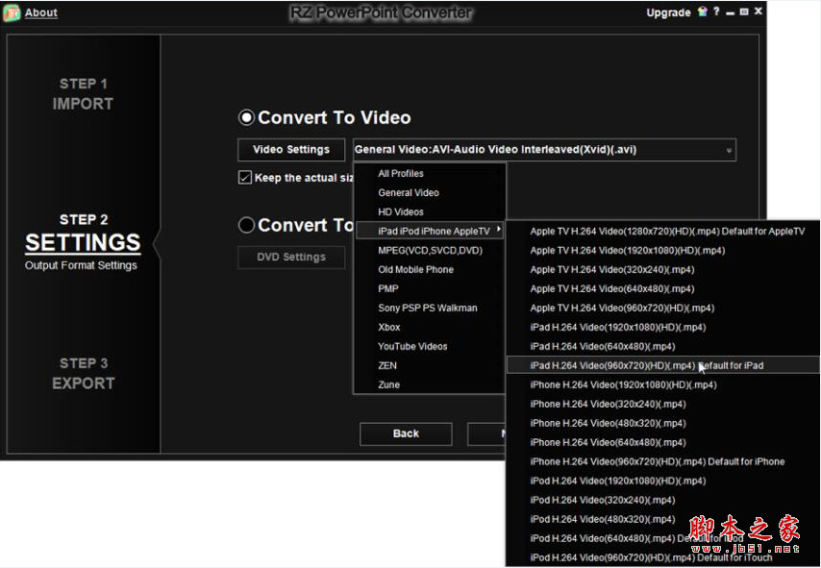Choose Xbox category
This screenshot has width=821, height=568.
(x=430, y=327)
